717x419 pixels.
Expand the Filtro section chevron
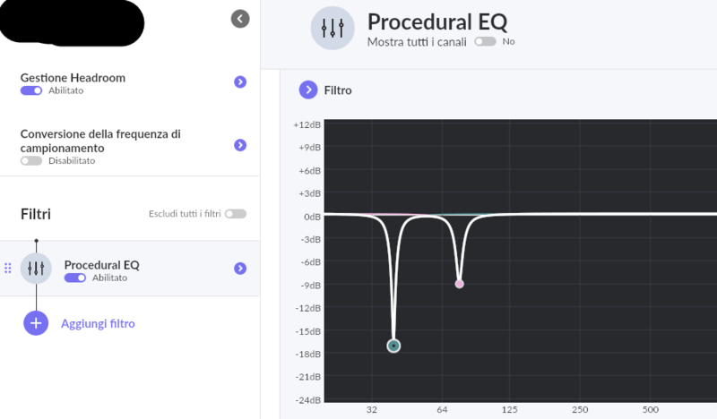[307, 90]
